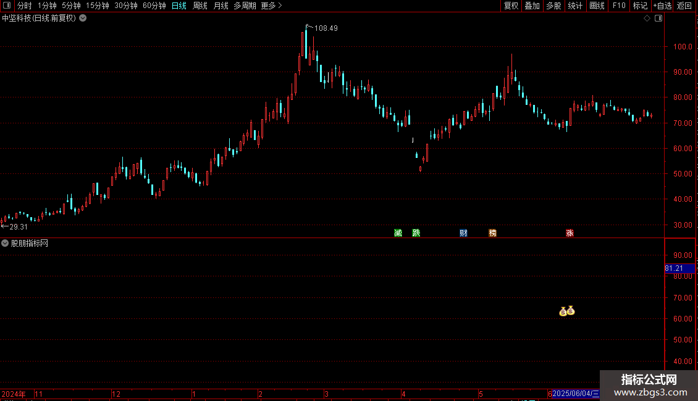Viewport: 698px width, 401px height.
Task: Select the 日线 daily chart tab
Action: pyautogui.click(x=179, y=6)
